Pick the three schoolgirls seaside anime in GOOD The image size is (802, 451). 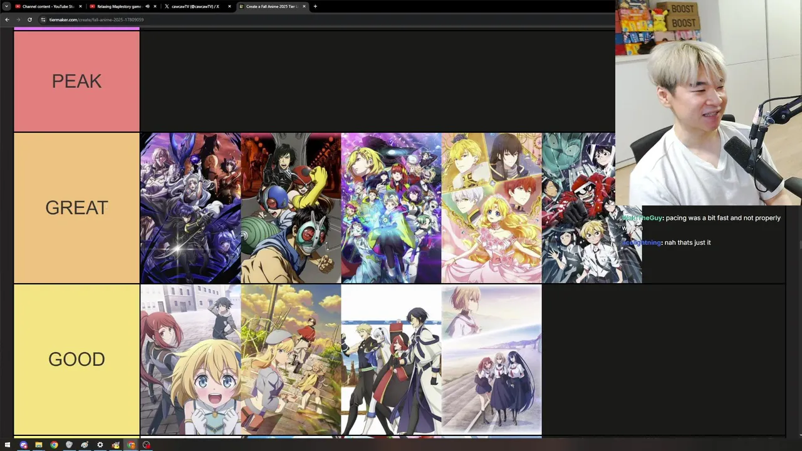491,360
